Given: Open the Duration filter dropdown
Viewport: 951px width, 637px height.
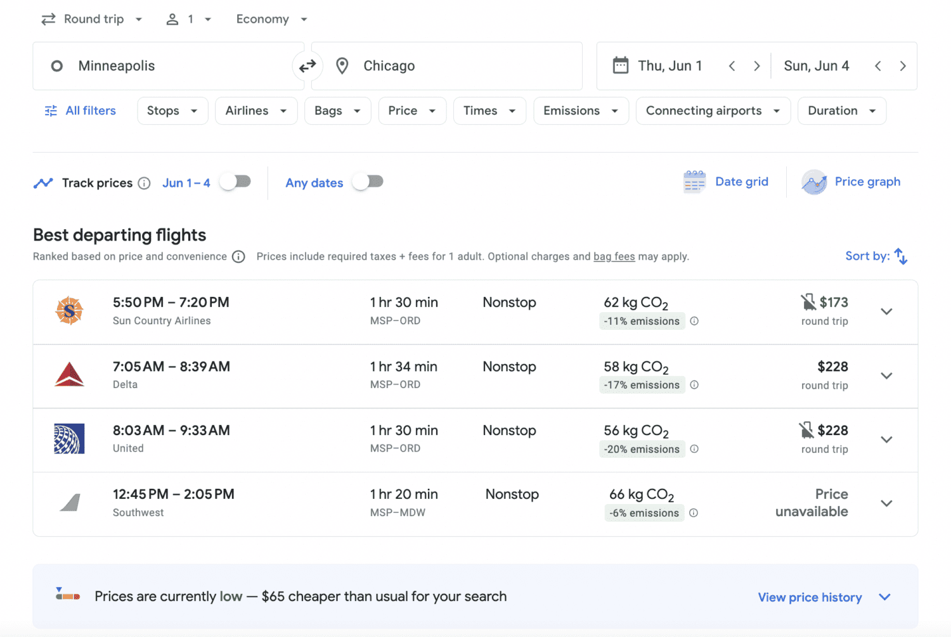Looking at the screenshot, I should (x=842, y=110).
